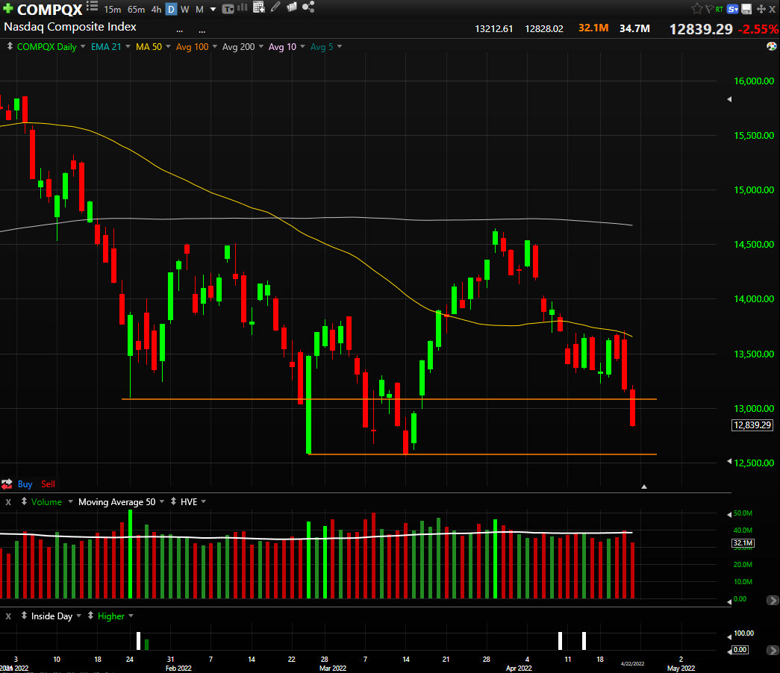Click the buy/sell swap arrows icon
Image resolution: width=780 pixels, height=673 pixels.
[7, 484]
